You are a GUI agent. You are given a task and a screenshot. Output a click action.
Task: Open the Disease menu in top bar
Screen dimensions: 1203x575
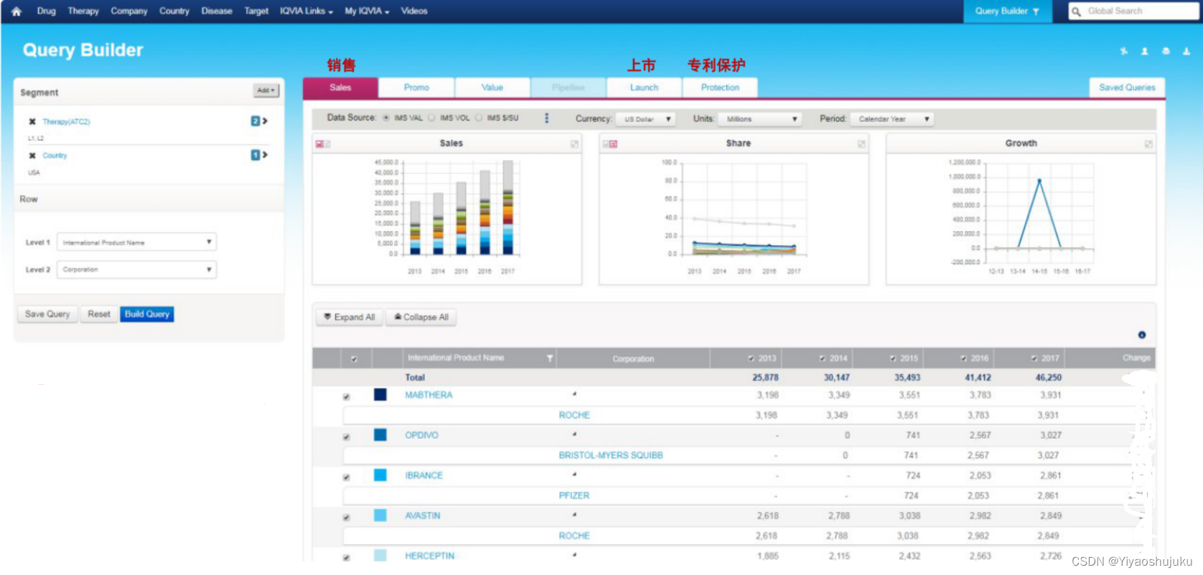217,11
